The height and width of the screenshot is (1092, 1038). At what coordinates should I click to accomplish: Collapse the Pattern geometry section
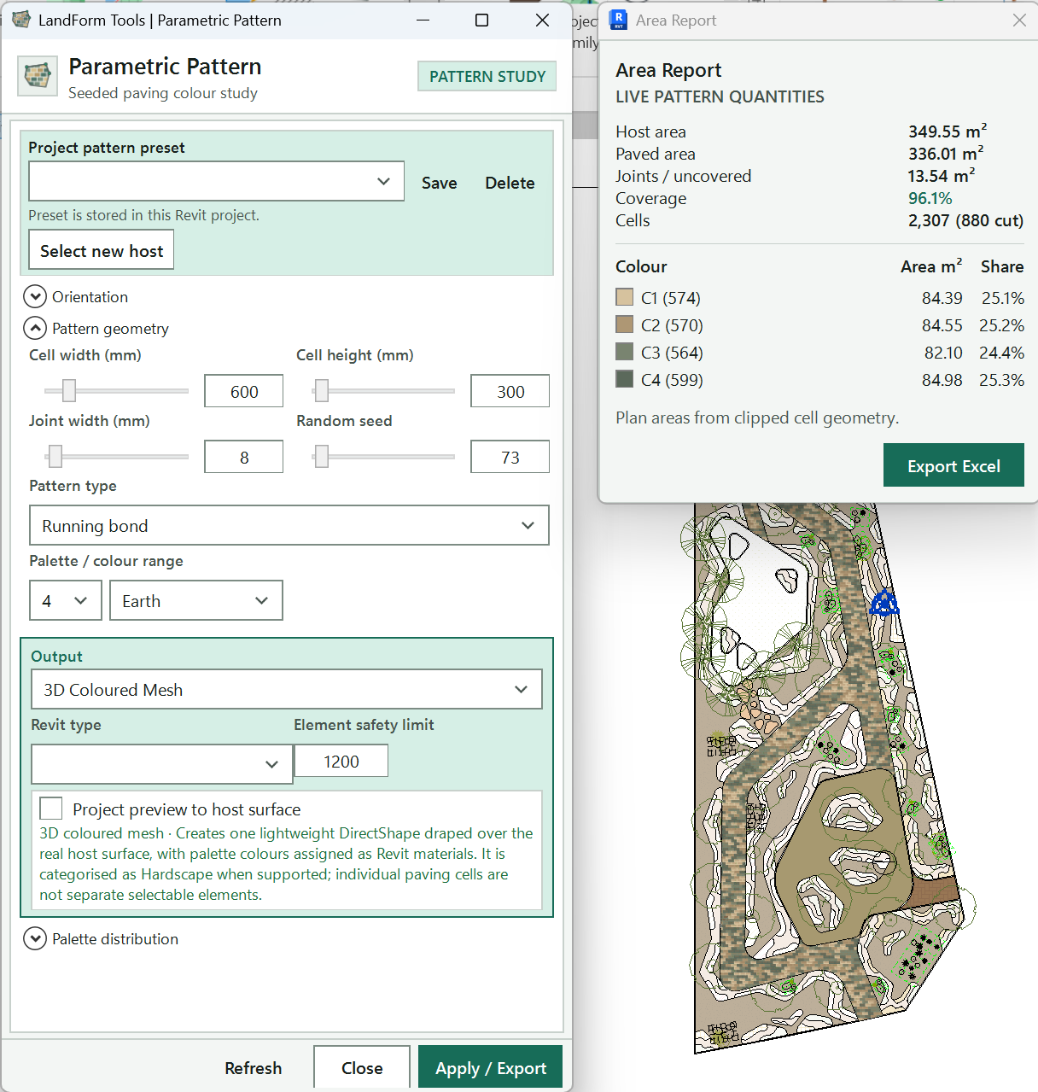[x=35, y=328]
